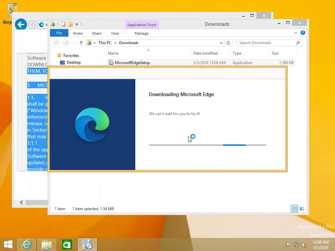Click Downloads in the address breadcrumb
The image size is (335, 251).
click(129, 43)
